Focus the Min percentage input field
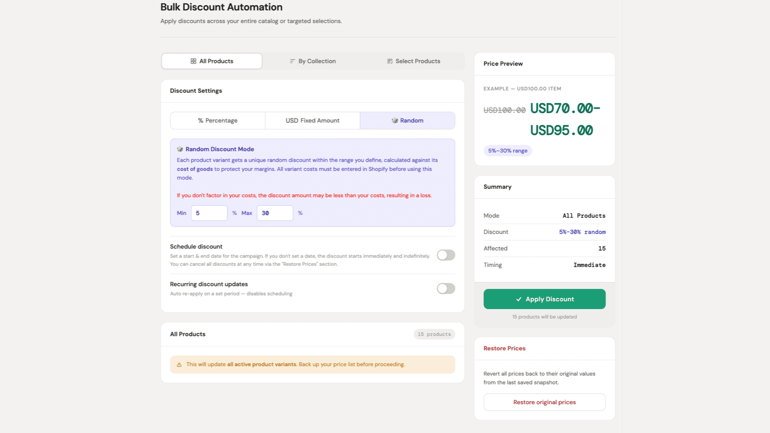 pyautogui.click(x=209, y=213)
